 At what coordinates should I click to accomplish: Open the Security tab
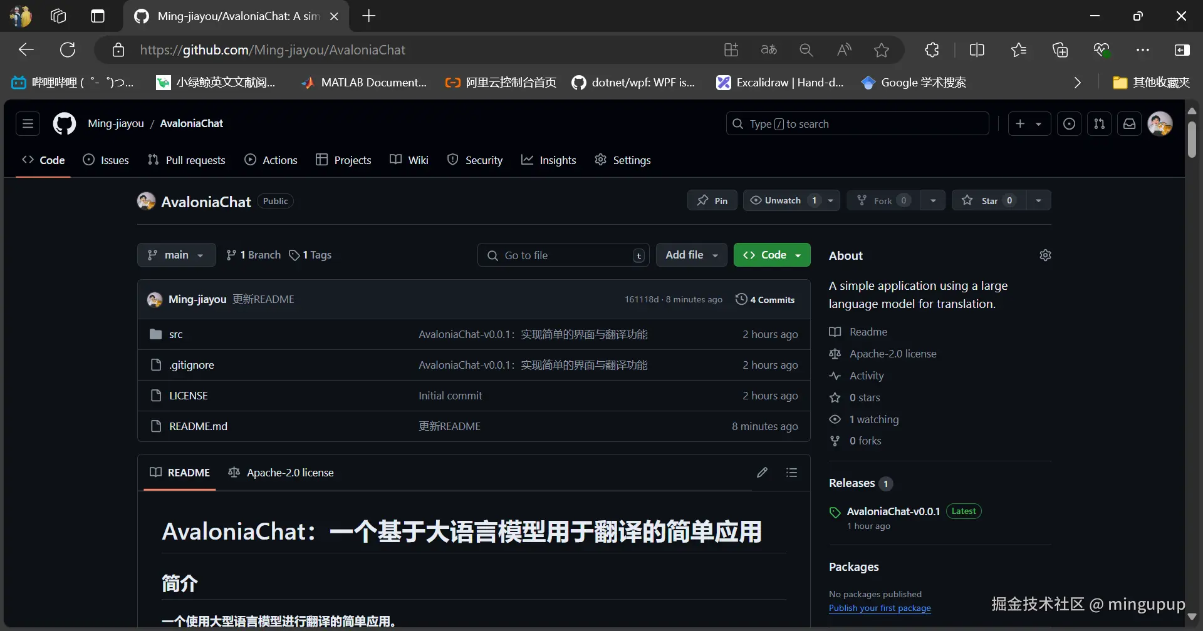pyautogui.click(x=475, y=160)
